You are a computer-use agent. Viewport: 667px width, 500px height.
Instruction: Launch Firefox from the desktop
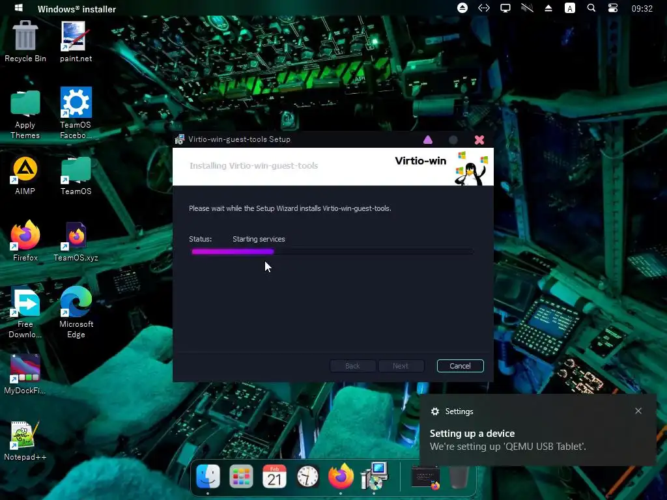(25, 241)
